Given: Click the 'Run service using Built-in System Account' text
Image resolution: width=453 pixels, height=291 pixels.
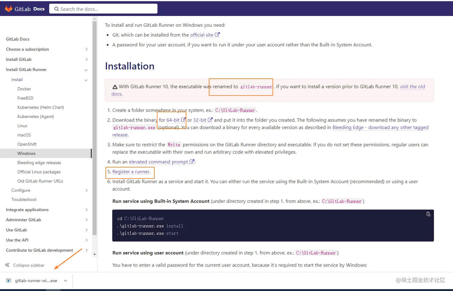Looking at the screenshot, I should pos(161,201).
